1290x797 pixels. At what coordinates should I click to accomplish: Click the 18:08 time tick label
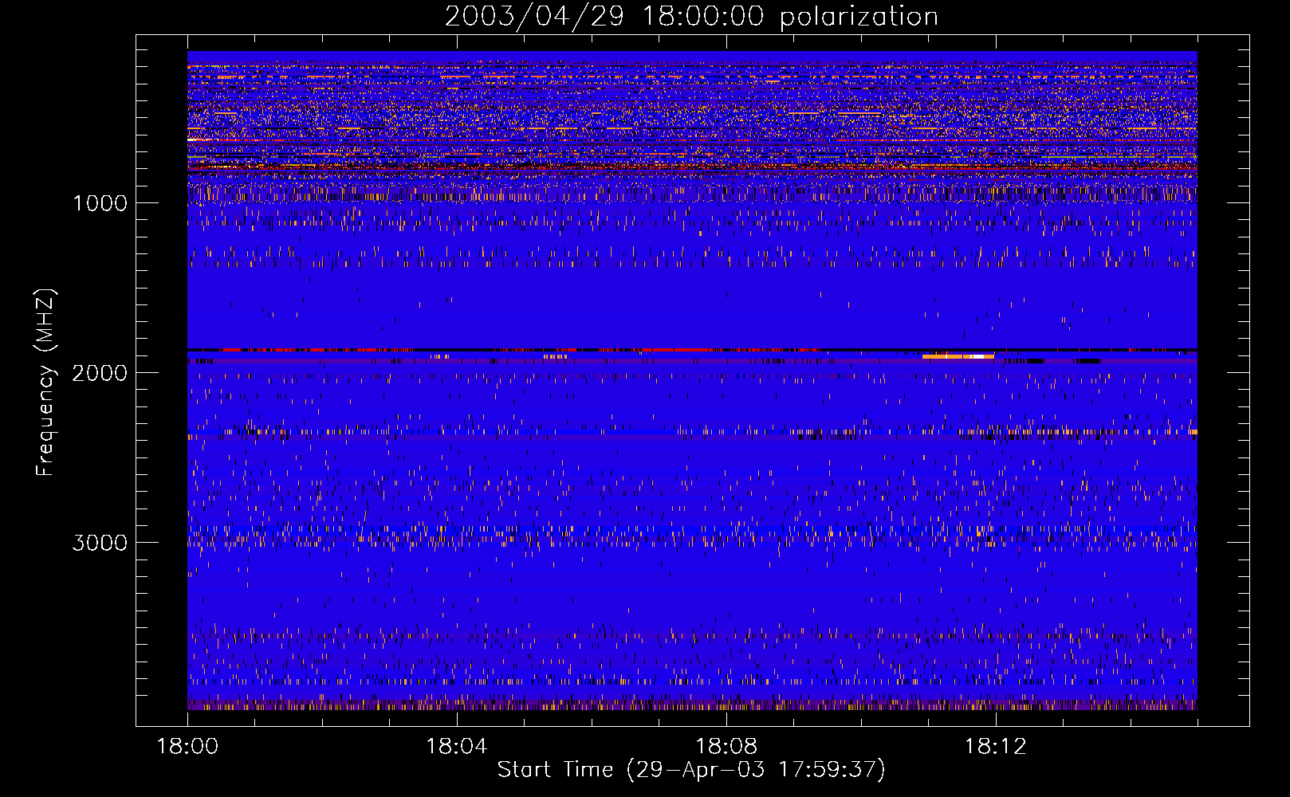tap(726, 747)
